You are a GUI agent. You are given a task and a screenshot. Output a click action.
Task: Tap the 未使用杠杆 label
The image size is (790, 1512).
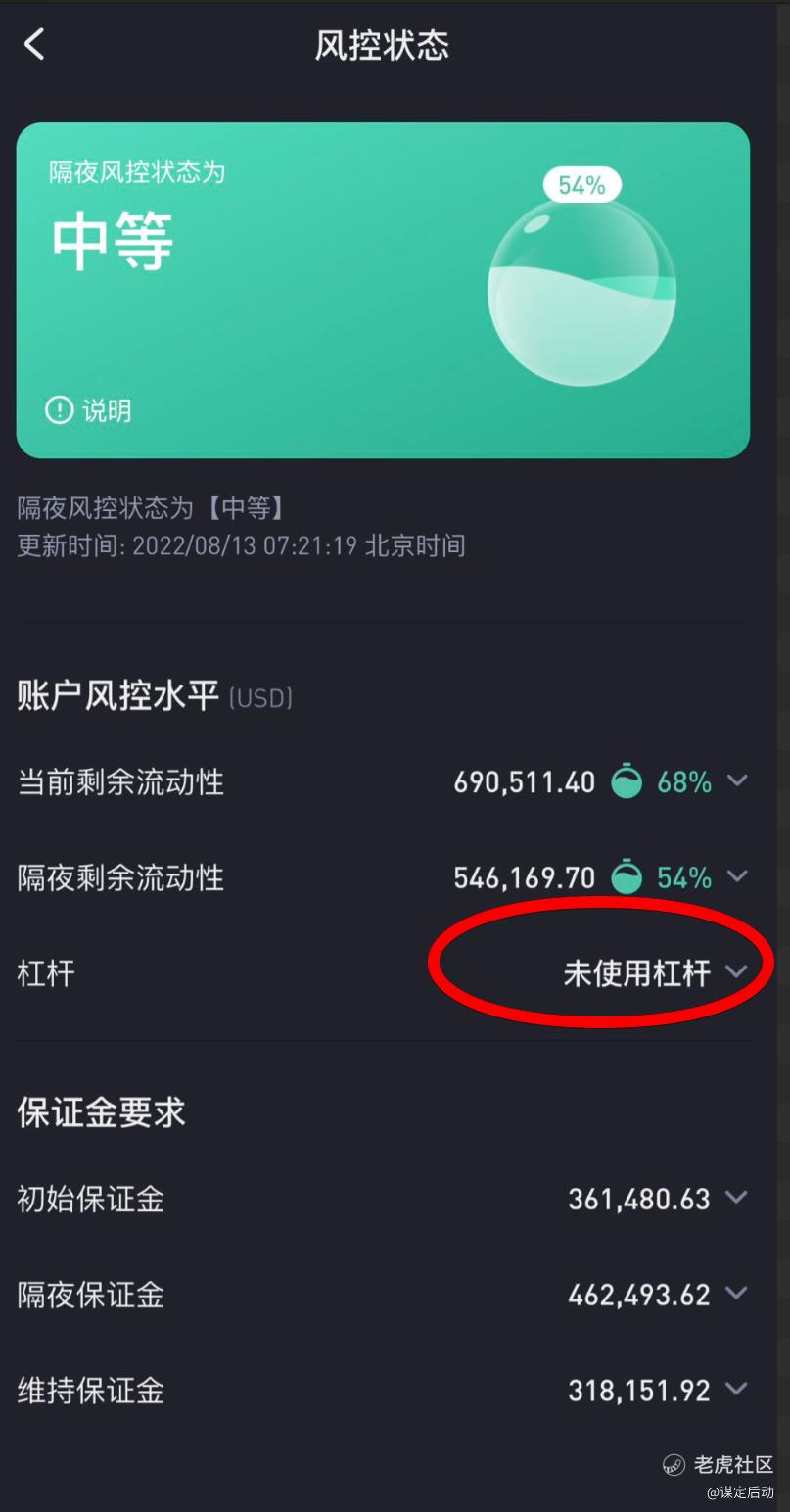point(636,973)
